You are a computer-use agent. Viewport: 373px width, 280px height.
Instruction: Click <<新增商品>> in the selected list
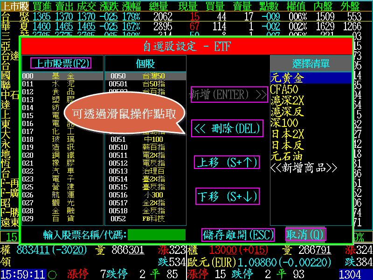pos(304,168)
